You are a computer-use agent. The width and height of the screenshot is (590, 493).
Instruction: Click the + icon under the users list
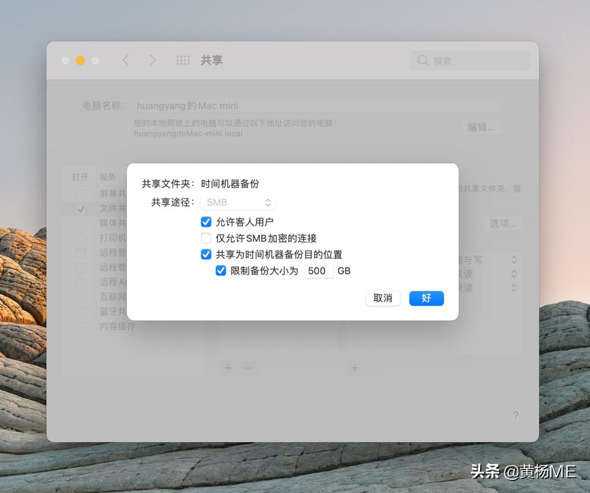(354, 368)
